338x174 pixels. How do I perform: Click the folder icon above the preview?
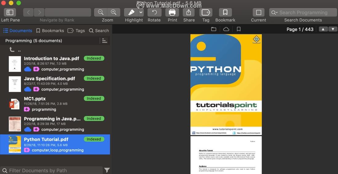click(x=214, y=29)
